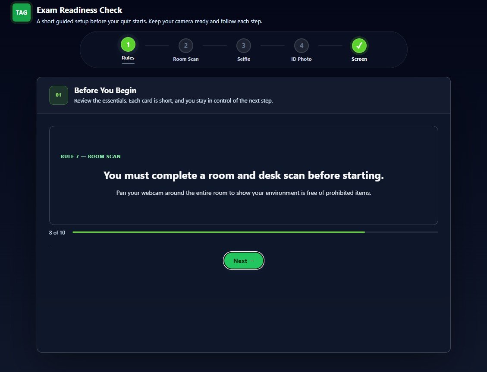Select the Rules step label
487x372 pixels.
click(128, 58)
